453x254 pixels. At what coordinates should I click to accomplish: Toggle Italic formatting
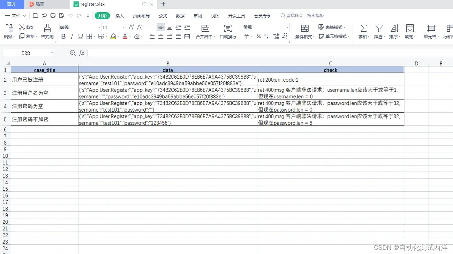point(72,36)
